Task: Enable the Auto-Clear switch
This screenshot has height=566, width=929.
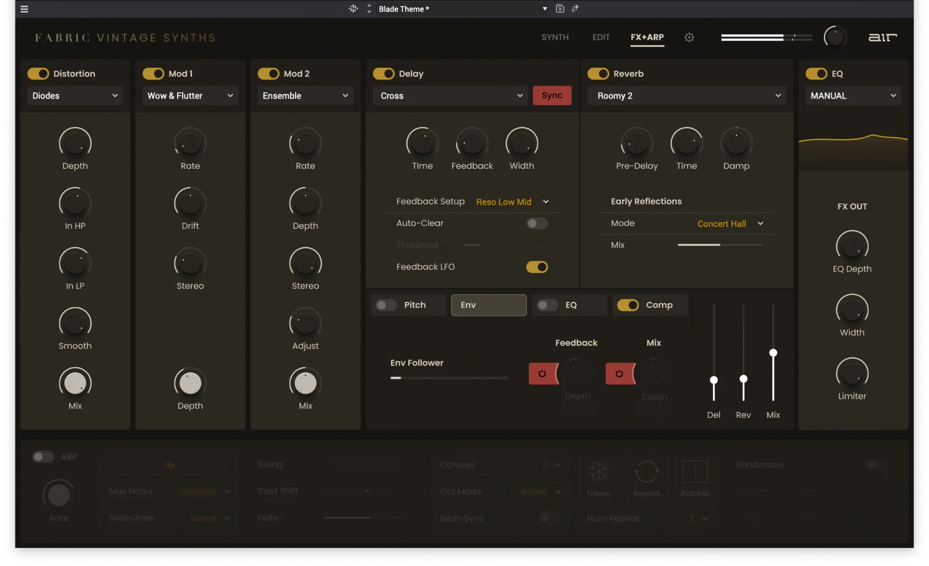Action: point(537,223)
